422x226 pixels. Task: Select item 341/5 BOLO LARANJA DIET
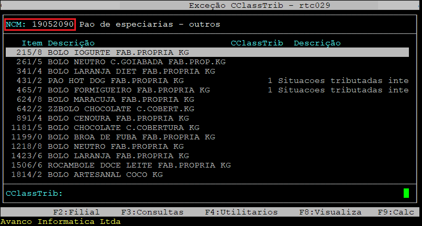pos(131,72)
